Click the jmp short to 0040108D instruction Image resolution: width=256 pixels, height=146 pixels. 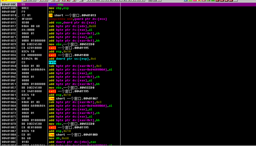(73, 135)
